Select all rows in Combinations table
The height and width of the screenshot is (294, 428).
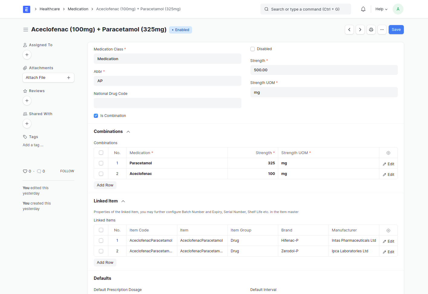[x=101, y=153]
